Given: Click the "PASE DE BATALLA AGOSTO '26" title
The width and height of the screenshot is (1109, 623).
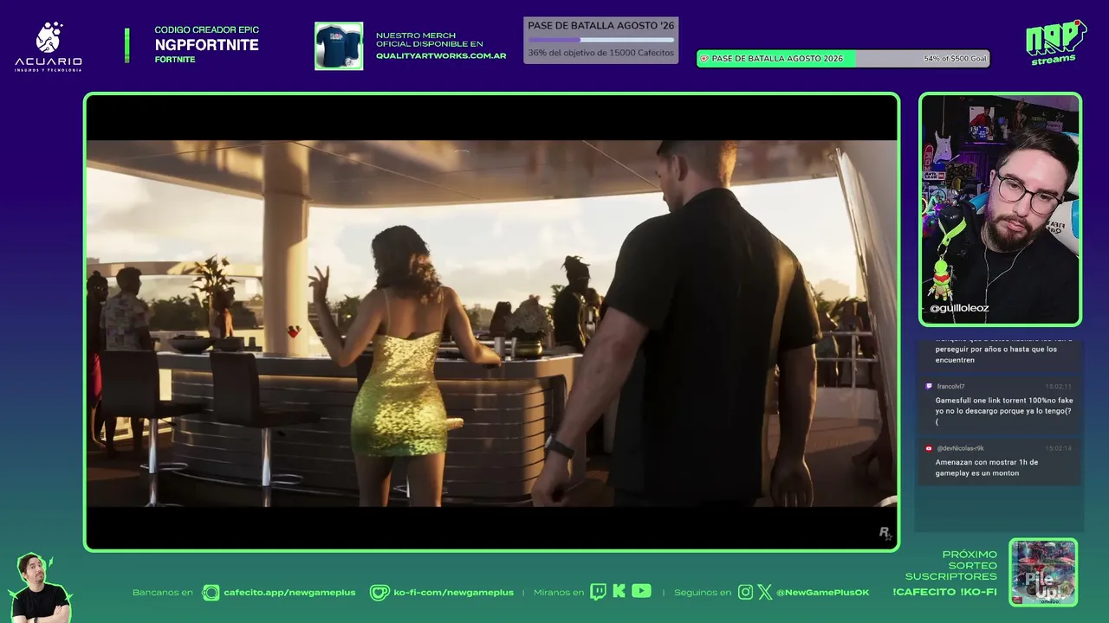Looking at the screenshot, I should click(x=600, y=26).
